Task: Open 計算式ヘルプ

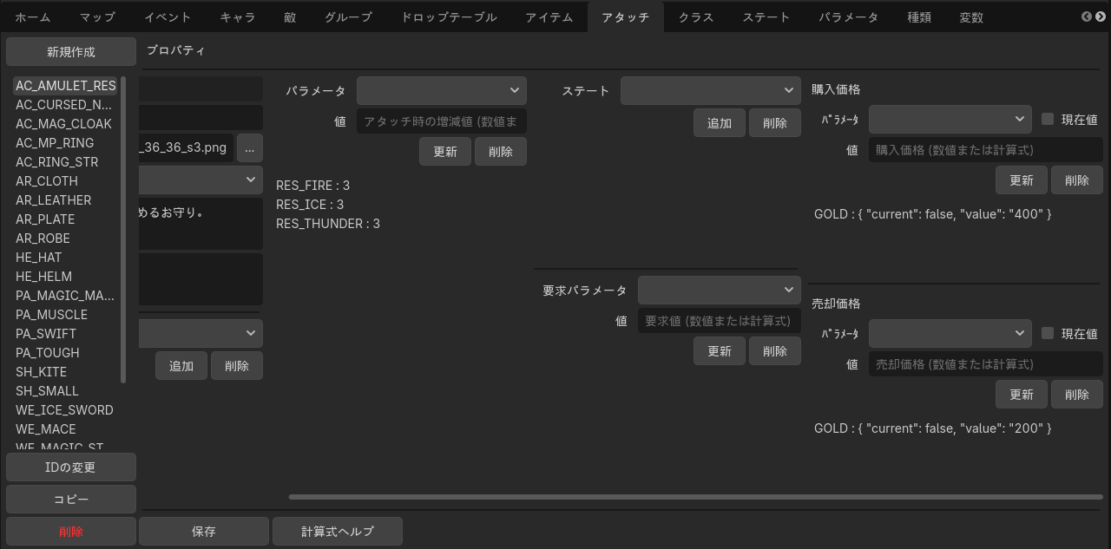Action: [x=338, y=532]
